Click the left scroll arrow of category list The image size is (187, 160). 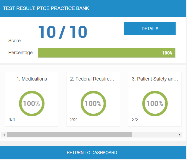[x=4, y=135]
